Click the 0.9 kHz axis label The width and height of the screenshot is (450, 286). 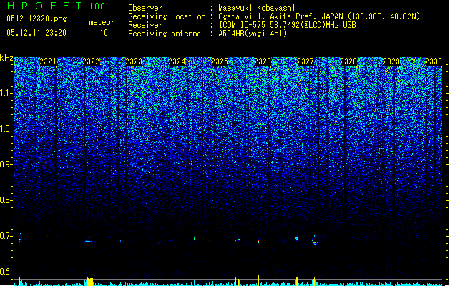pyautogui.click(x=5, y=164)
